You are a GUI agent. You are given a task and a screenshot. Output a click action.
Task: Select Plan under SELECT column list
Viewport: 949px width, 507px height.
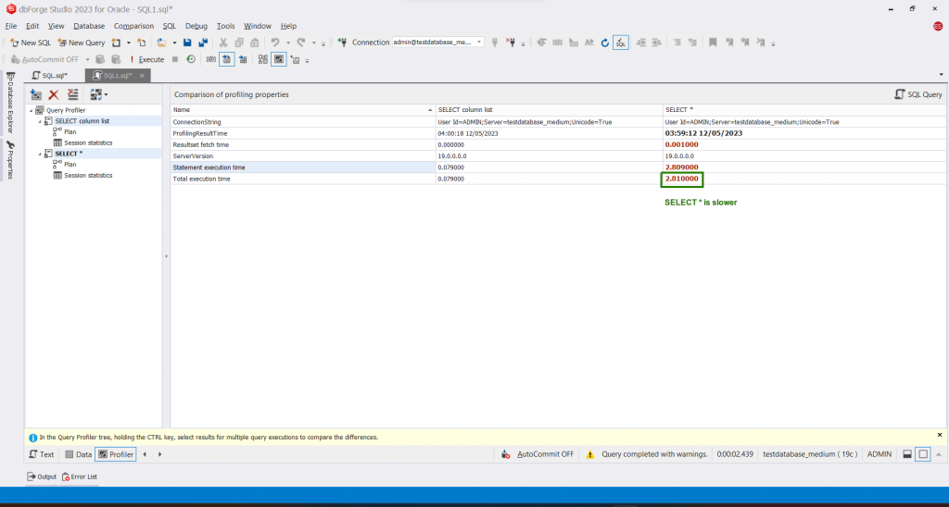[x=70, y=131]
